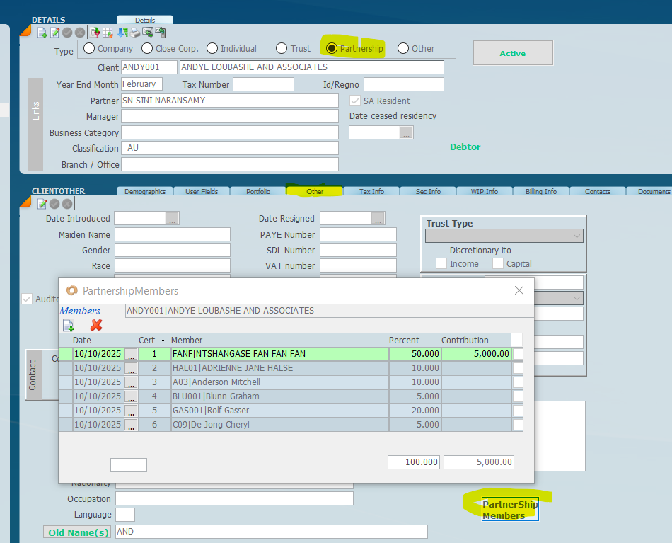Select the Trust type radio button
672x543 pixels.
click(x=282, y=49)
